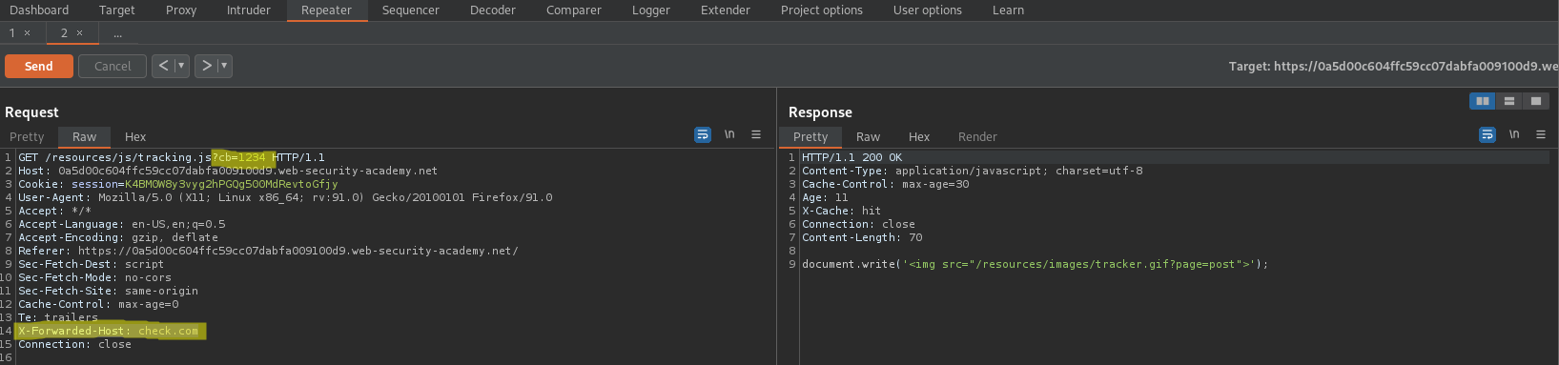Open the Project options tab
The height and width of the screenshot is (365, 1559).
(x=822, y=10)
